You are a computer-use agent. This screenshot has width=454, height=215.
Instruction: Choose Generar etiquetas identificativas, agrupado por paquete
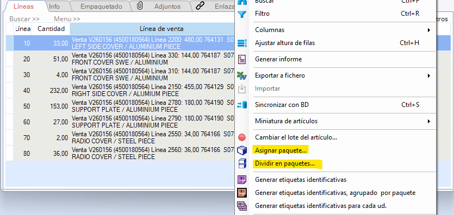tap(335, 193)
